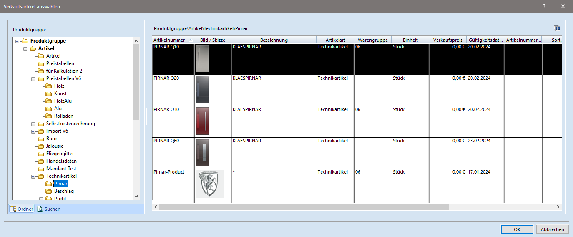Screen dimensions: 573x237
Task: Collapse the Preistabellen V6 node
Action: point(33,78)
